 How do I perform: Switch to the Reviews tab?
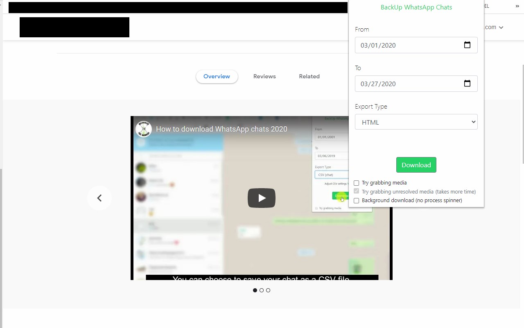tap(264, 76)
